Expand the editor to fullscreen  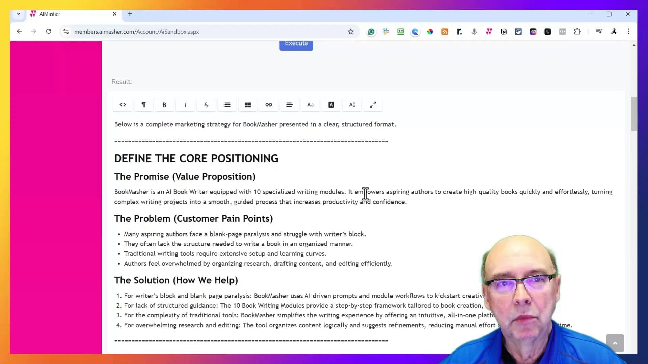click(x=373, y=105)
